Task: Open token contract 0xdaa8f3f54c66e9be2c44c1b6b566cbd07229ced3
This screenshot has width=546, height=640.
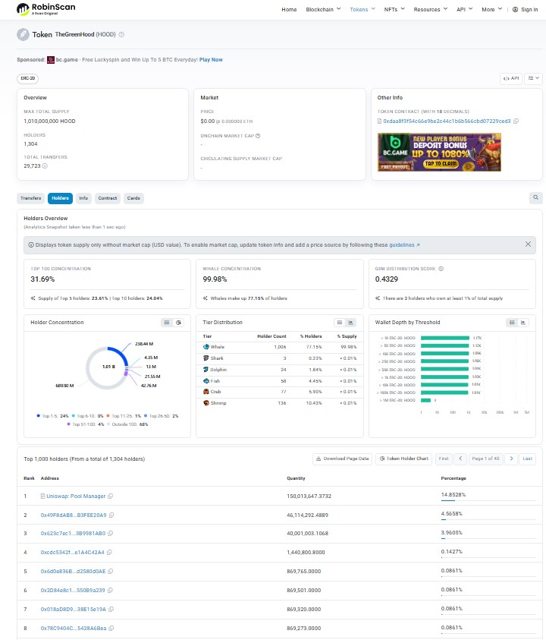Action: click(447, 121)
